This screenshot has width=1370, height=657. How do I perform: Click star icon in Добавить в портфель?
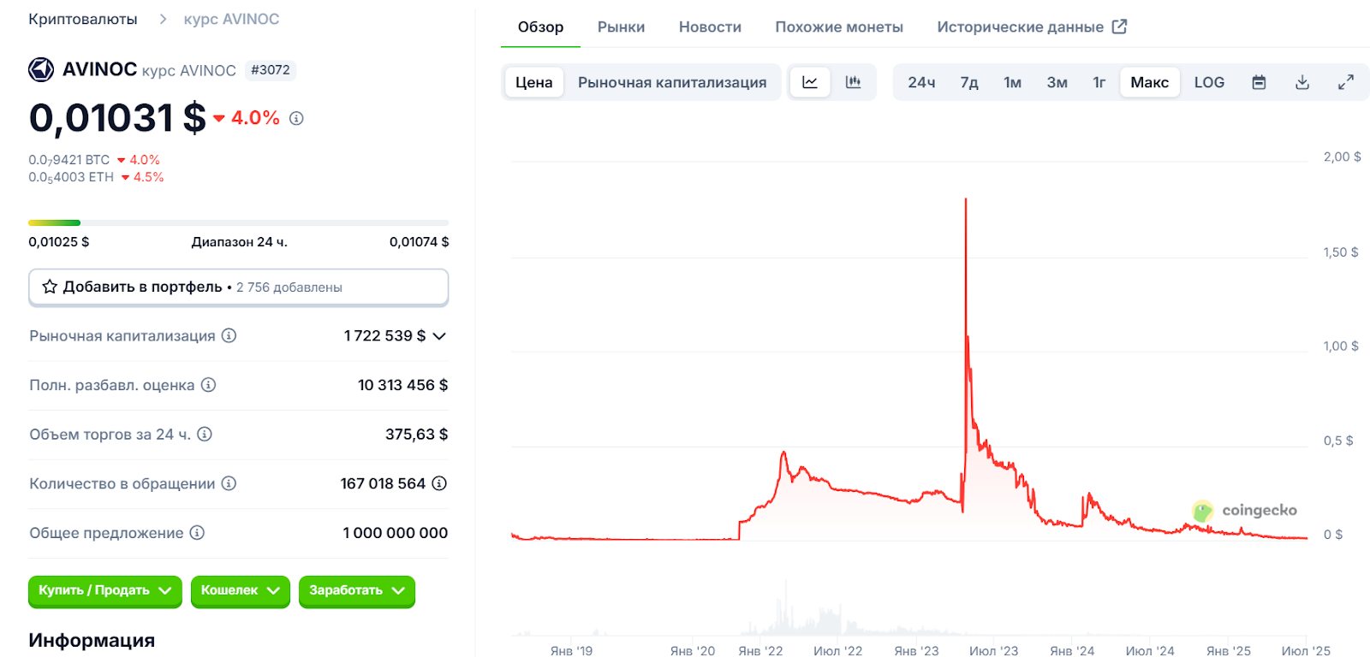tap(50, 287)
